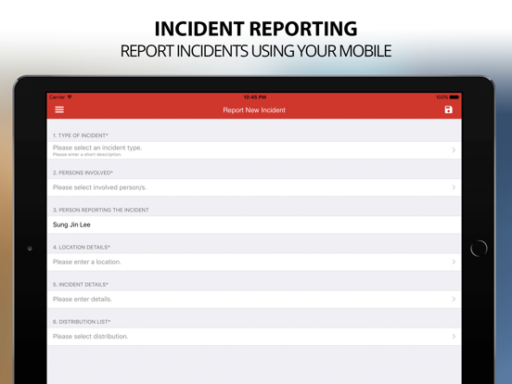512x384 pixels.
Task: Click the '5. INCIDENT DETAILS*' heading
Action: pos(81,284)
